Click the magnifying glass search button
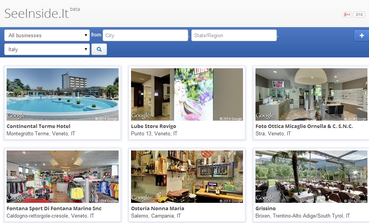Screen dimensions: 369x223 [99, 49]
